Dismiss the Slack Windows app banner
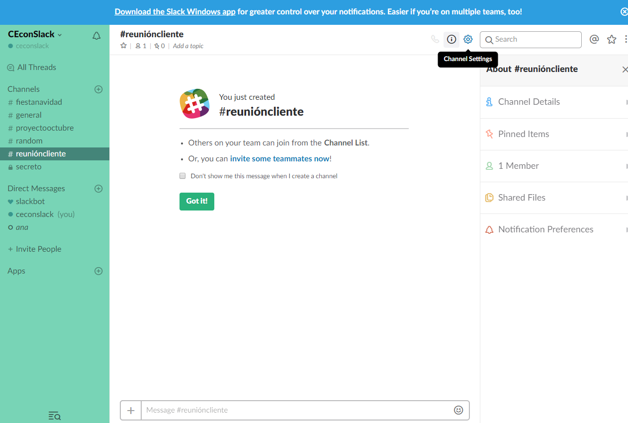Image resolution: width=628 pixels, height=423 pixels. (625, 11)
